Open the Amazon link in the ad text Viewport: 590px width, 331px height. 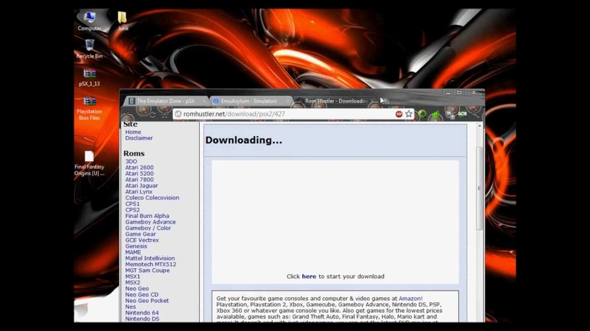pos(410,298)
